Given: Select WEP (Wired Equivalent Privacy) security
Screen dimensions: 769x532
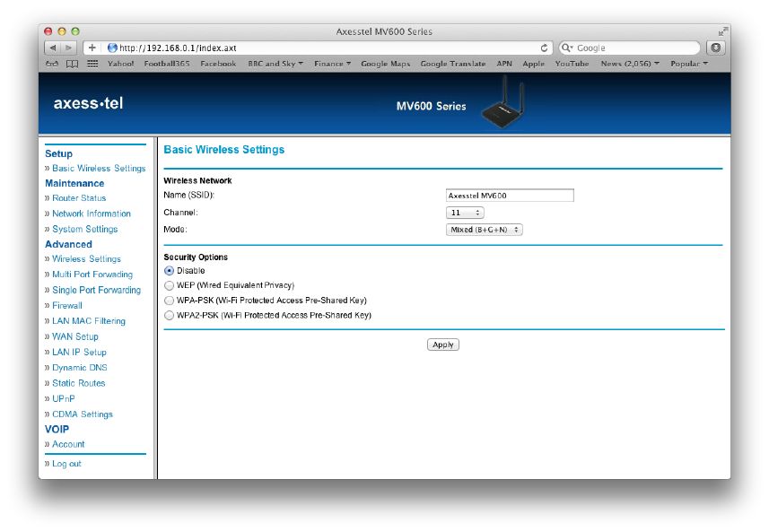Looking at the screenshot, I should tap(170, 285).
